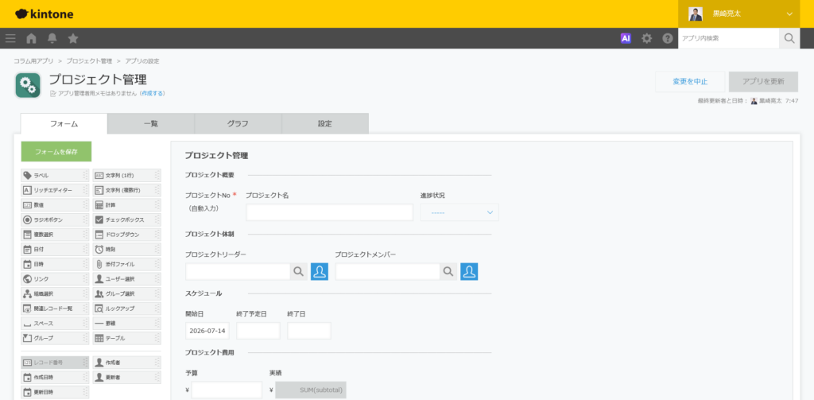The width and height of the screenshot is (814, 400).
Task: Select the 時刻 field in the palette
Action: click(126, 250)
